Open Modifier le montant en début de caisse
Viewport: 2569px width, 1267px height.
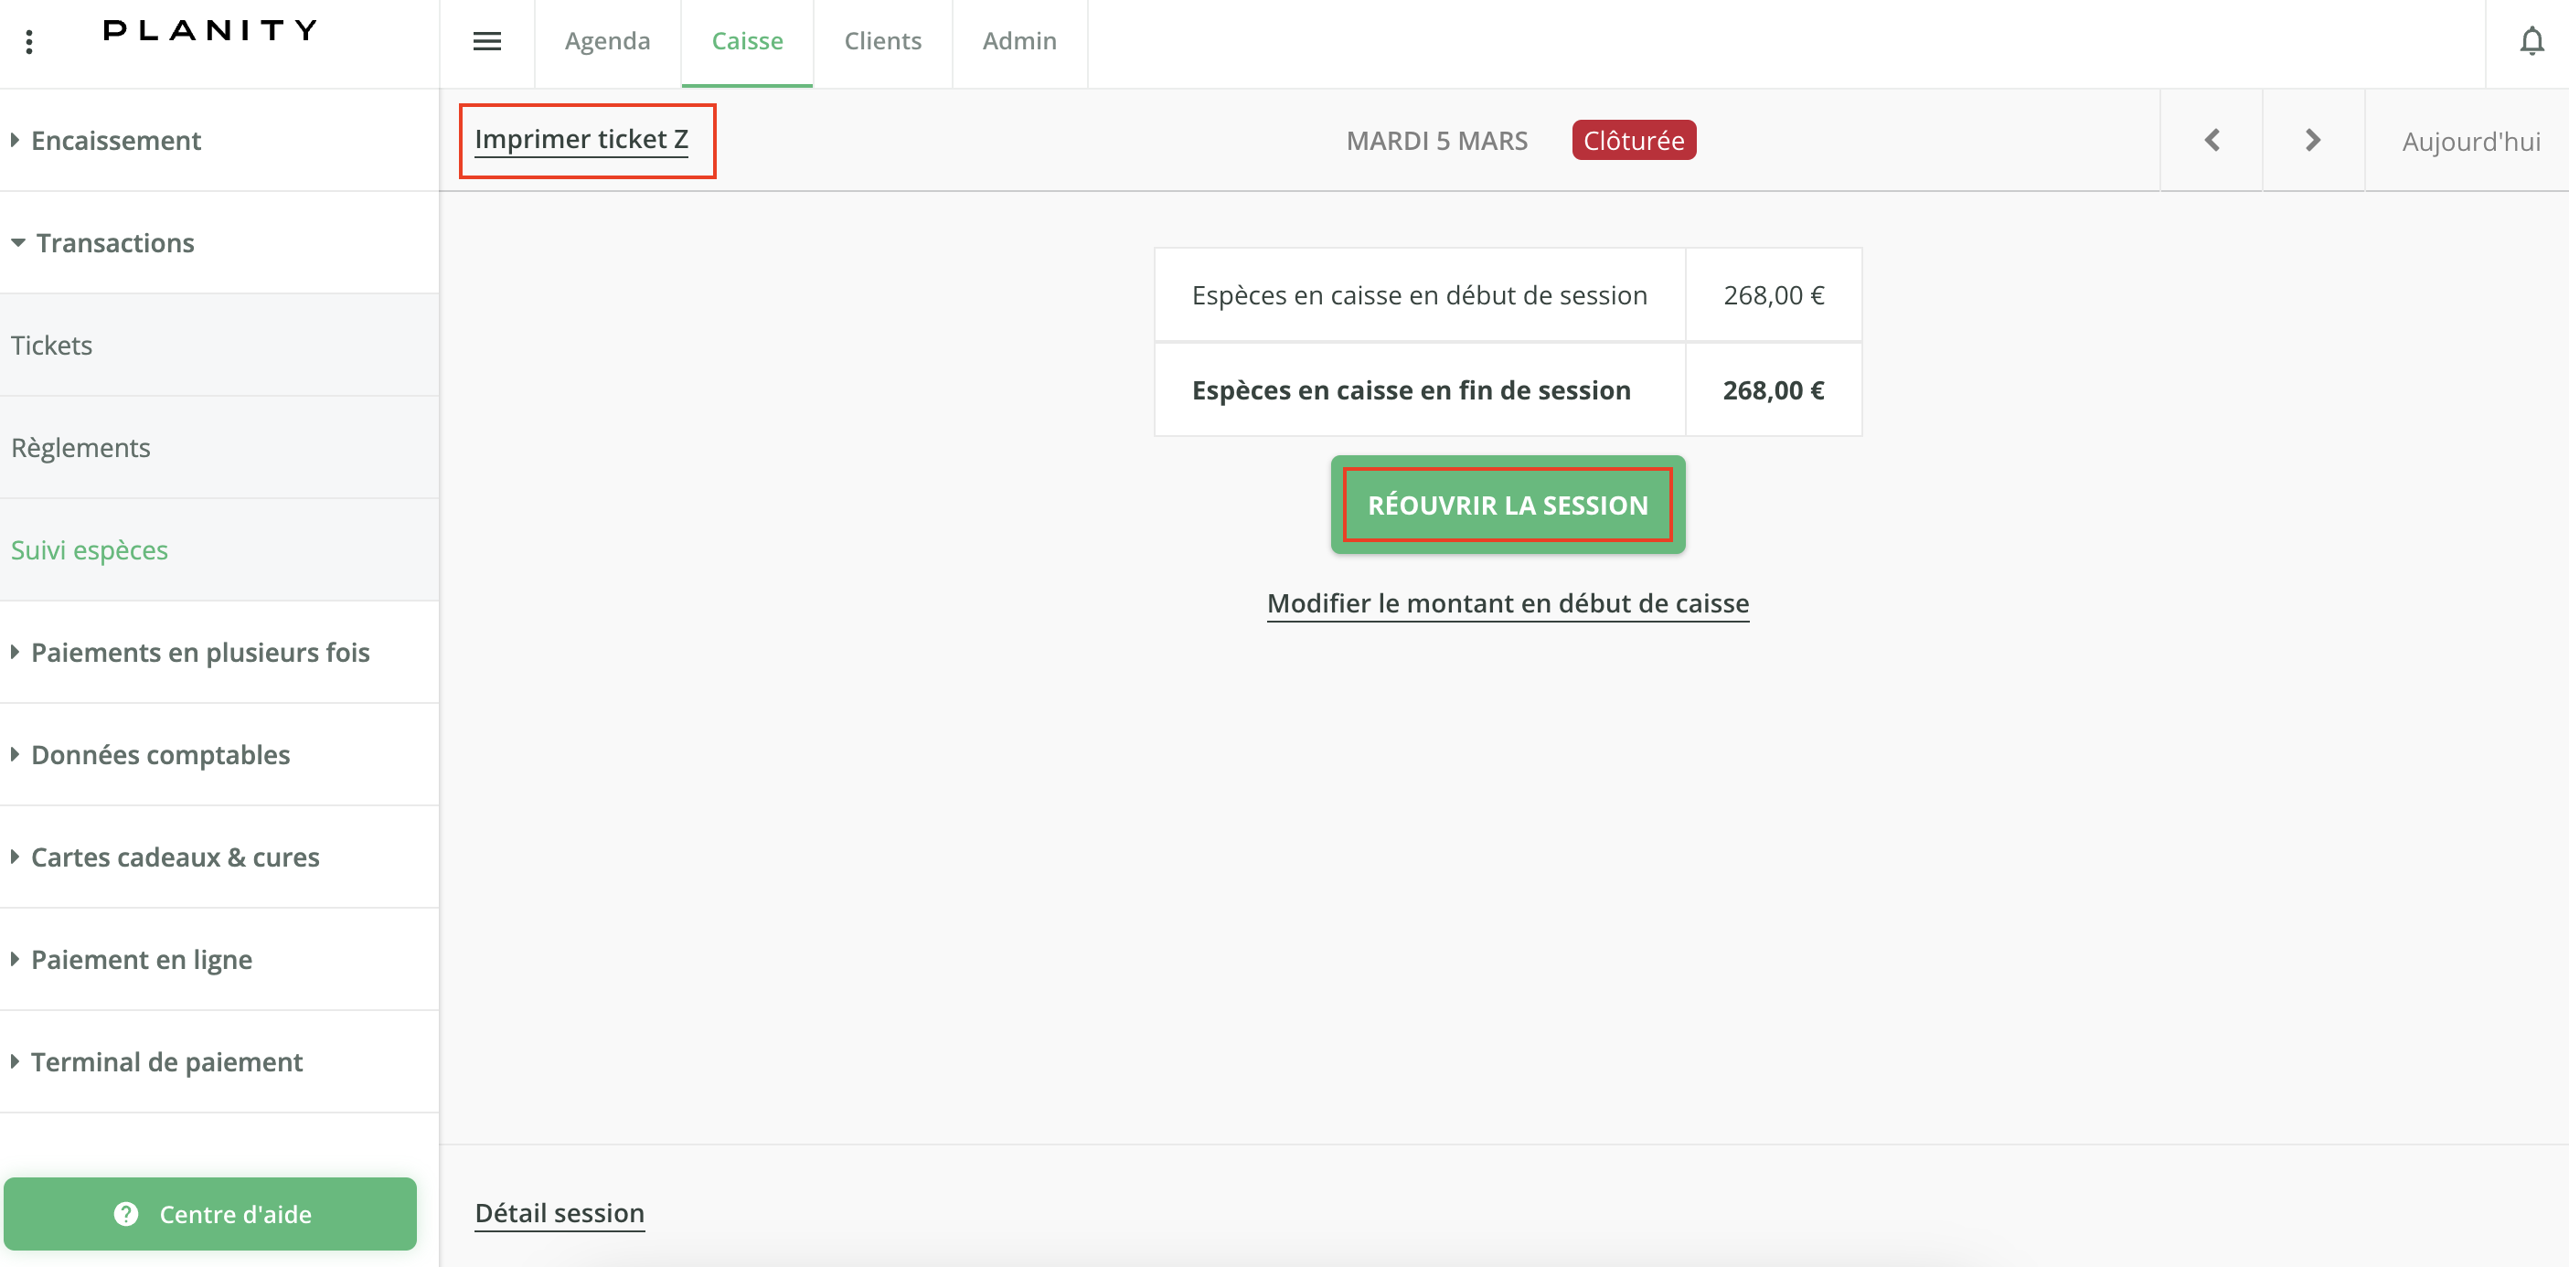[x=1507, y=603]
